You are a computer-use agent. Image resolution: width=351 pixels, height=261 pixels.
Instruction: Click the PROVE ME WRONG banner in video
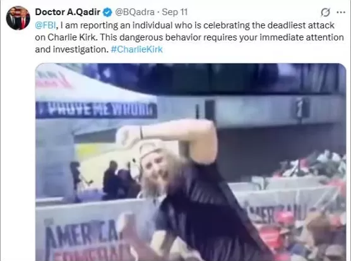96,110
